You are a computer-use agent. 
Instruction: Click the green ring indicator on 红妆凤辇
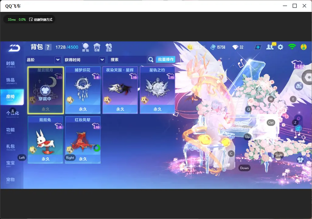[97, 148]
